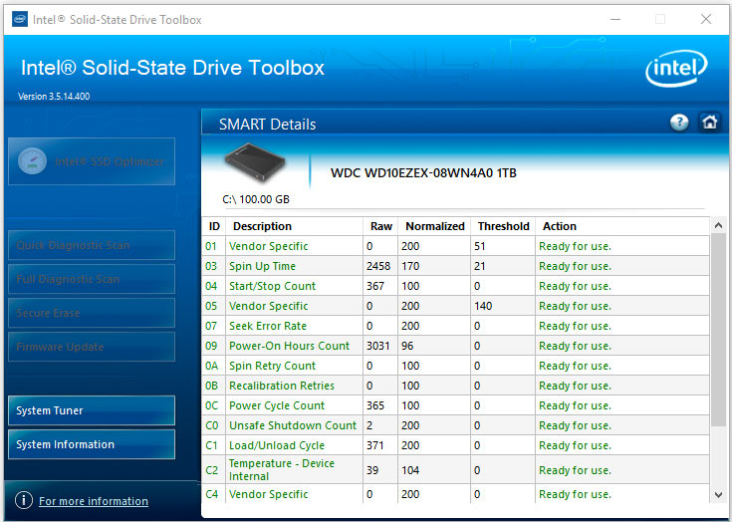Image resolution: width=732 pixels, height=522 pixels.
Task: Select the Power Cycle Count attribute
Action: coord(277,405)
